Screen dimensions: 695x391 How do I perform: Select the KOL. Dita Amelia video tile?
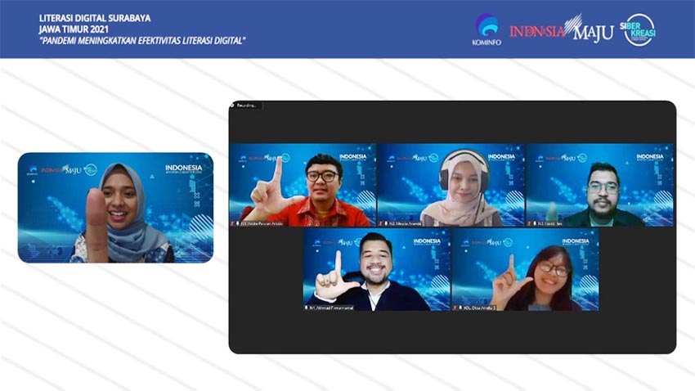click(525, 269)
